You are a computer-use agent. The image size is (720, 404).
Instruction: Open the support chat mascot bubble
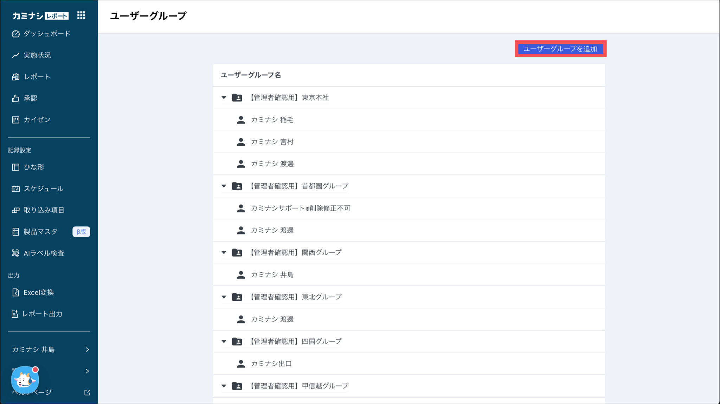(x=25, y=380)
